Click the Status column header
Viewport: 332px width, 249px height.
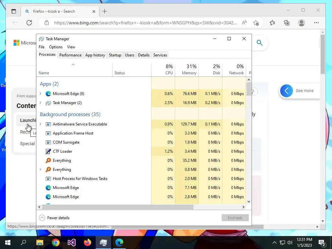click(x=132, y=69)
